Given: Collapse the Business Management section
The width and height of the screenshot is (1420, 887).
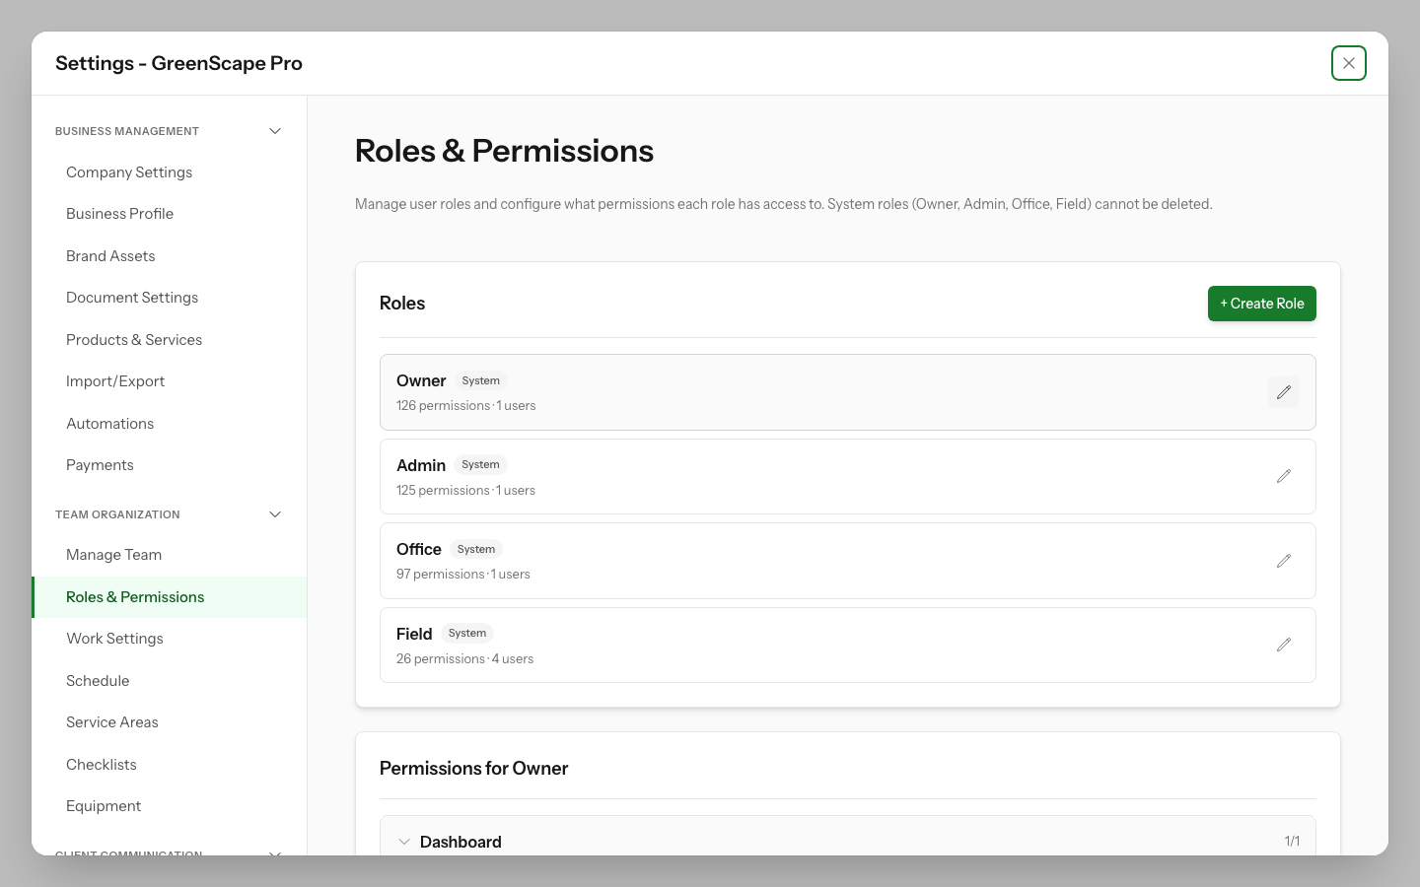Looking at the screenshot, I should [x=275, y=130].
